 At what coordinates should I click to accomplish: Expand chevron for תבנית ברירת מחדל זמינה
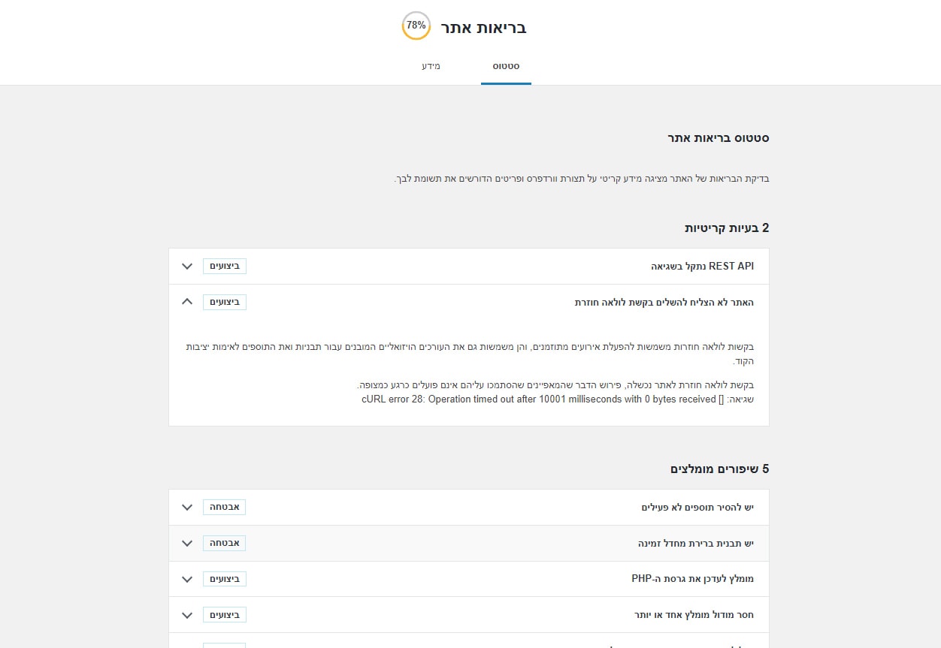[x=187, y=543]
